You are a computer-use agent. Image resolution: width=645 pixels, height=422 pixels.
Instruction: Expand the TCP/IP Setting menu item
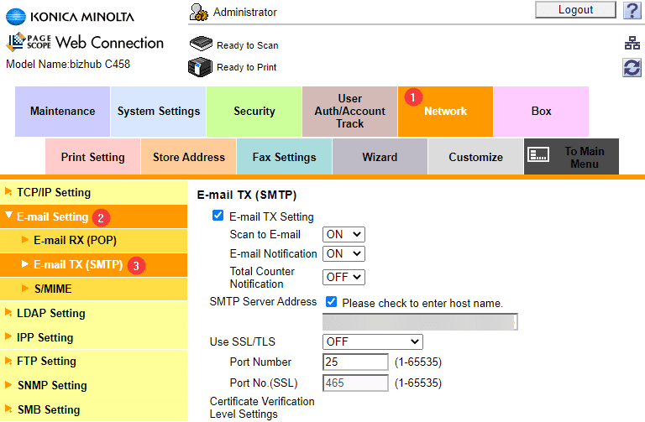tap(54, 192)
